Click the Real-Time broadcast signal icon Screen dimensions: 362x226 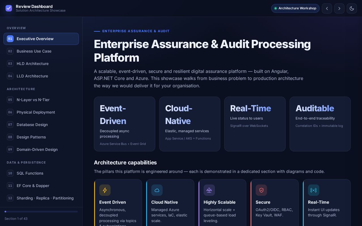click(x=314, y=190)
